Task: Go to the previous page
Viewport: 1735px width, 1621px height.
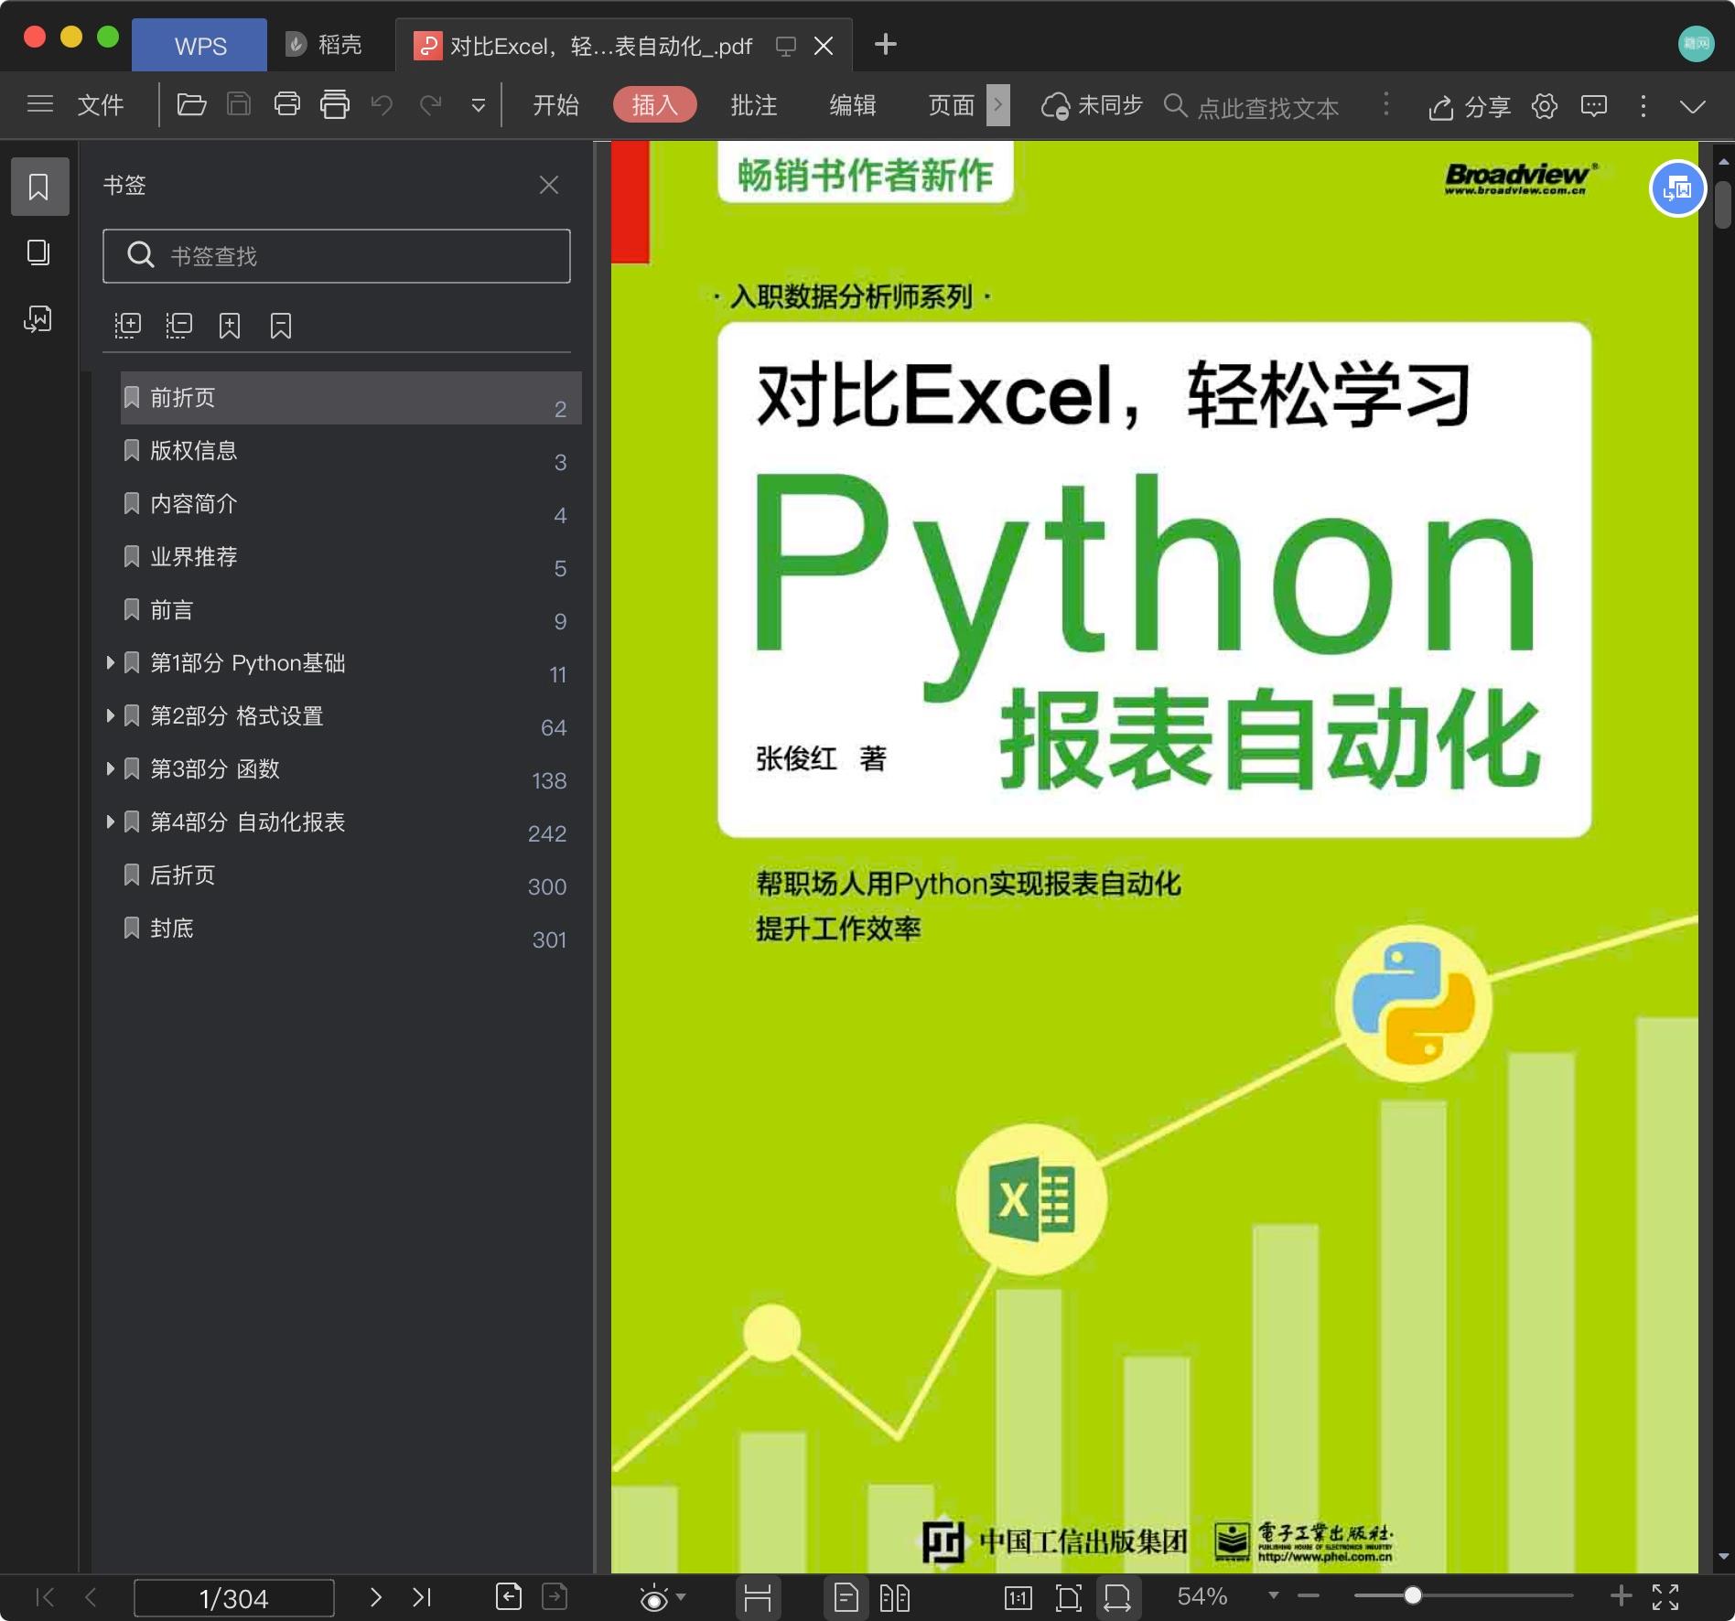Action: [90, 1597]
